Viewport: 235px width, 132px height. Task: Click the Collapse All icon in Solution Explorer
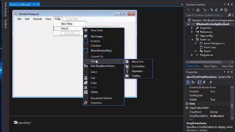221,10
